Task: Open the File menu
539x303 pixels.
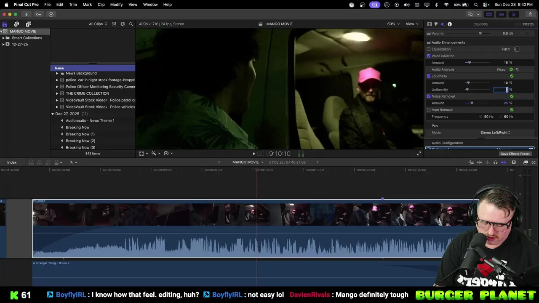Action: [x=48, y=5]
